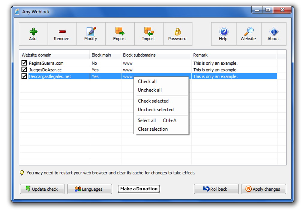Maximize the Any Weblock window

click(268, 10)
